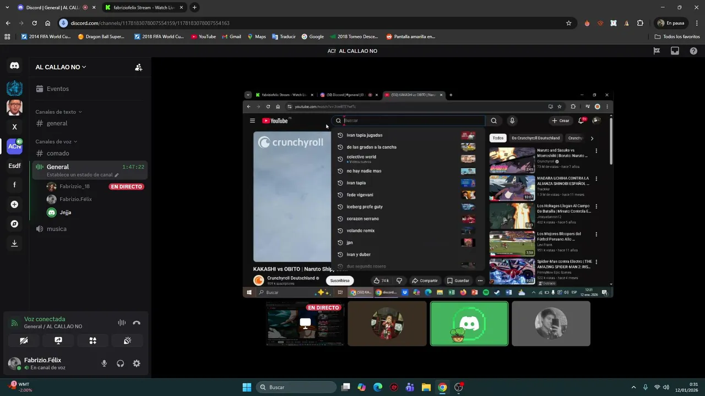The image size is (705, 396).
Task: Click the add a server plus icon
Action: tap(14, 205)
